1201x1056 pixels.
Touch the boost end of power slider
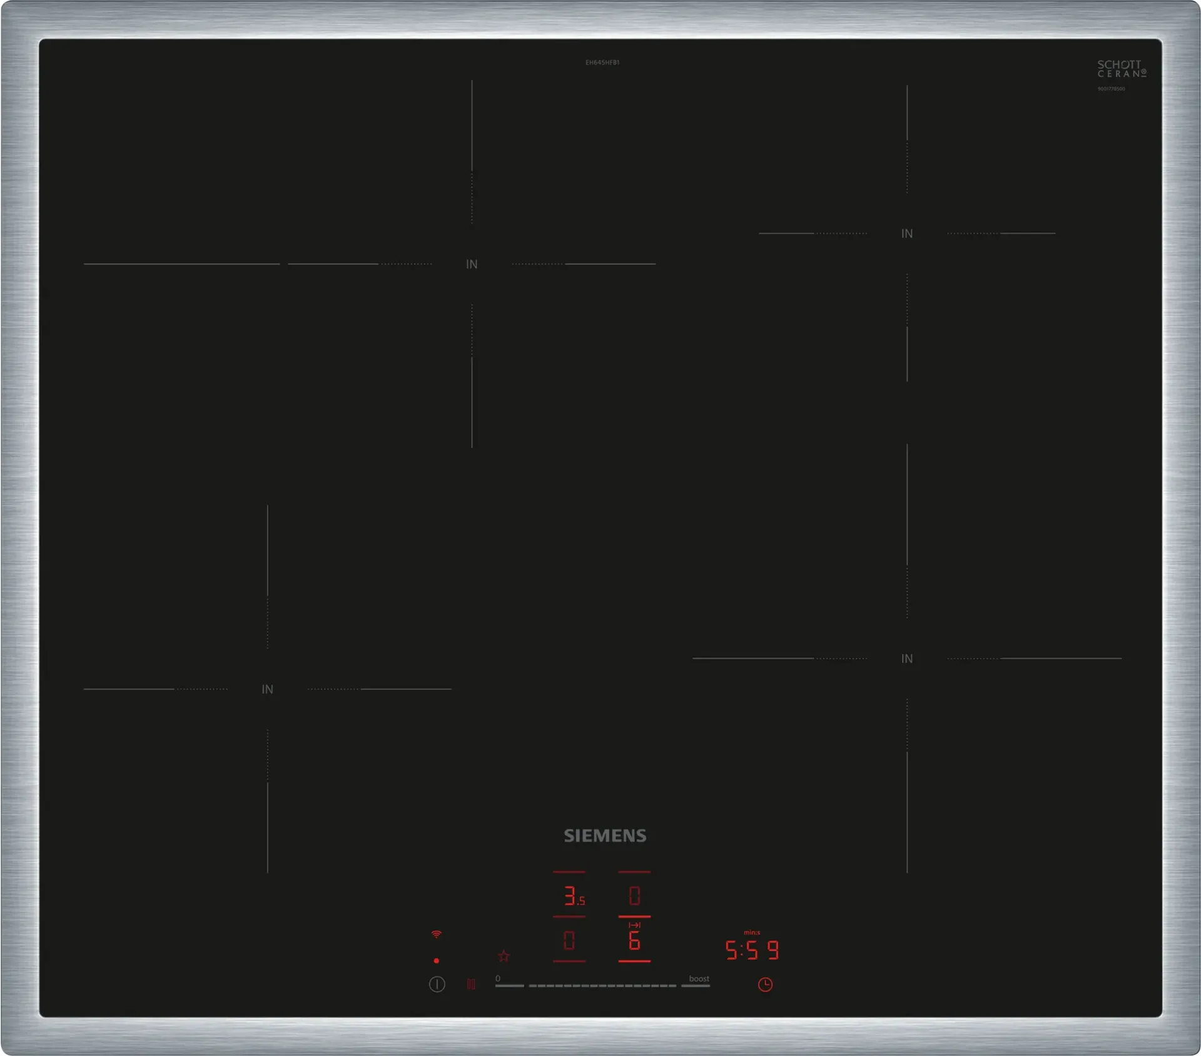click(696, 985)
